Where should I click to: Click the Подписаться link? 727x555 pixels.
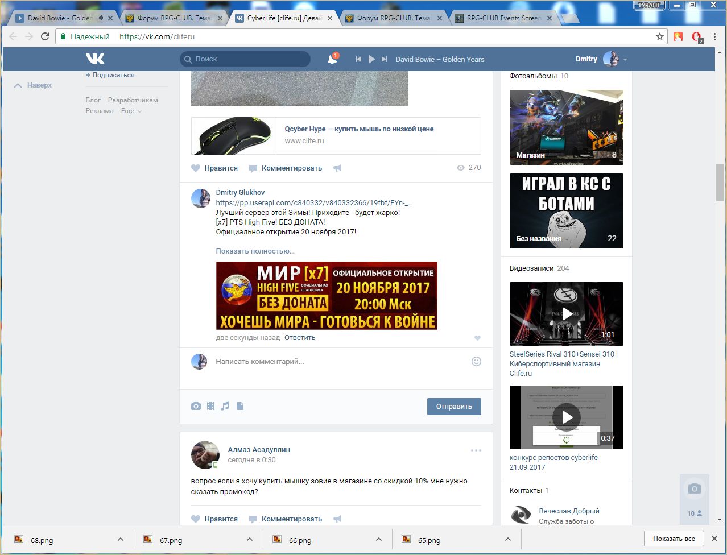110,75
